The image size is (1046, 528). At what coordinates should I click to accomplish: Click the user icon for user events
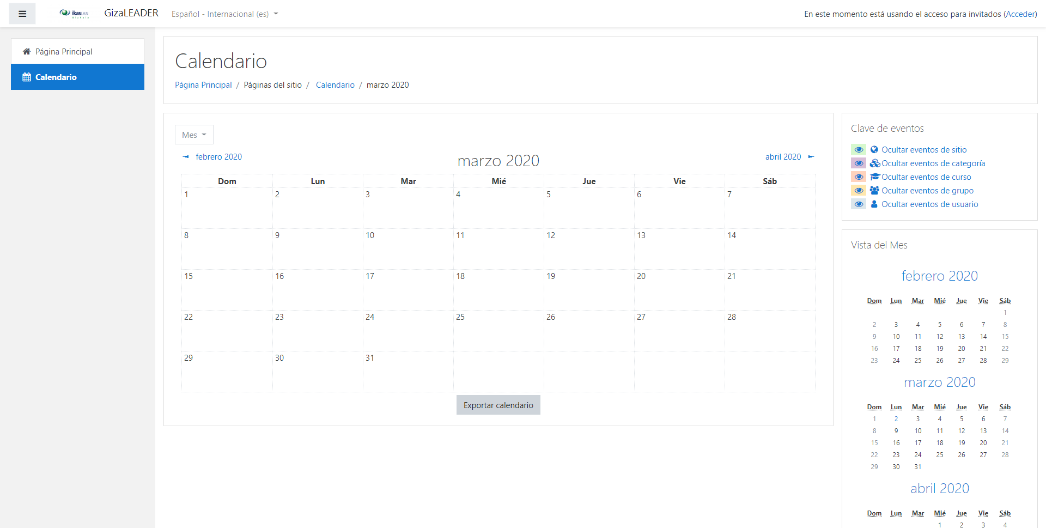pos(874,204)
